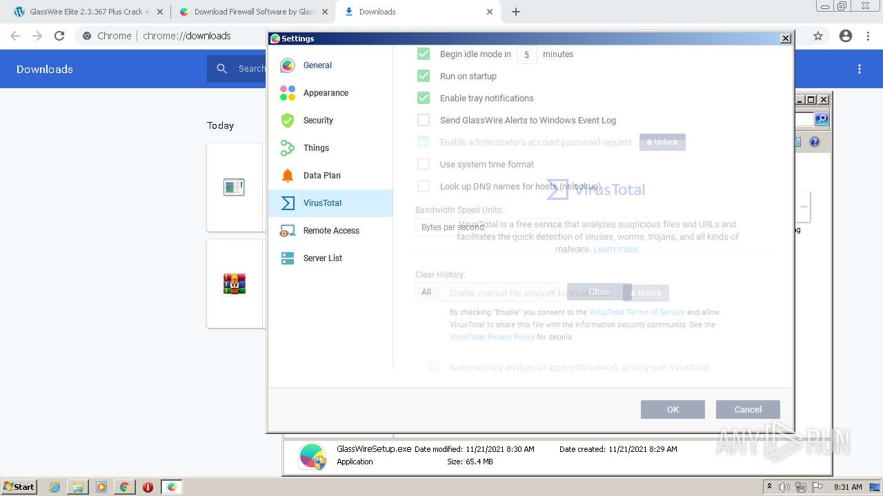The height and width of the screenshot is (496, 883).
Task: Switch to Chrome in the taskbar
Action: click(124, 487)
